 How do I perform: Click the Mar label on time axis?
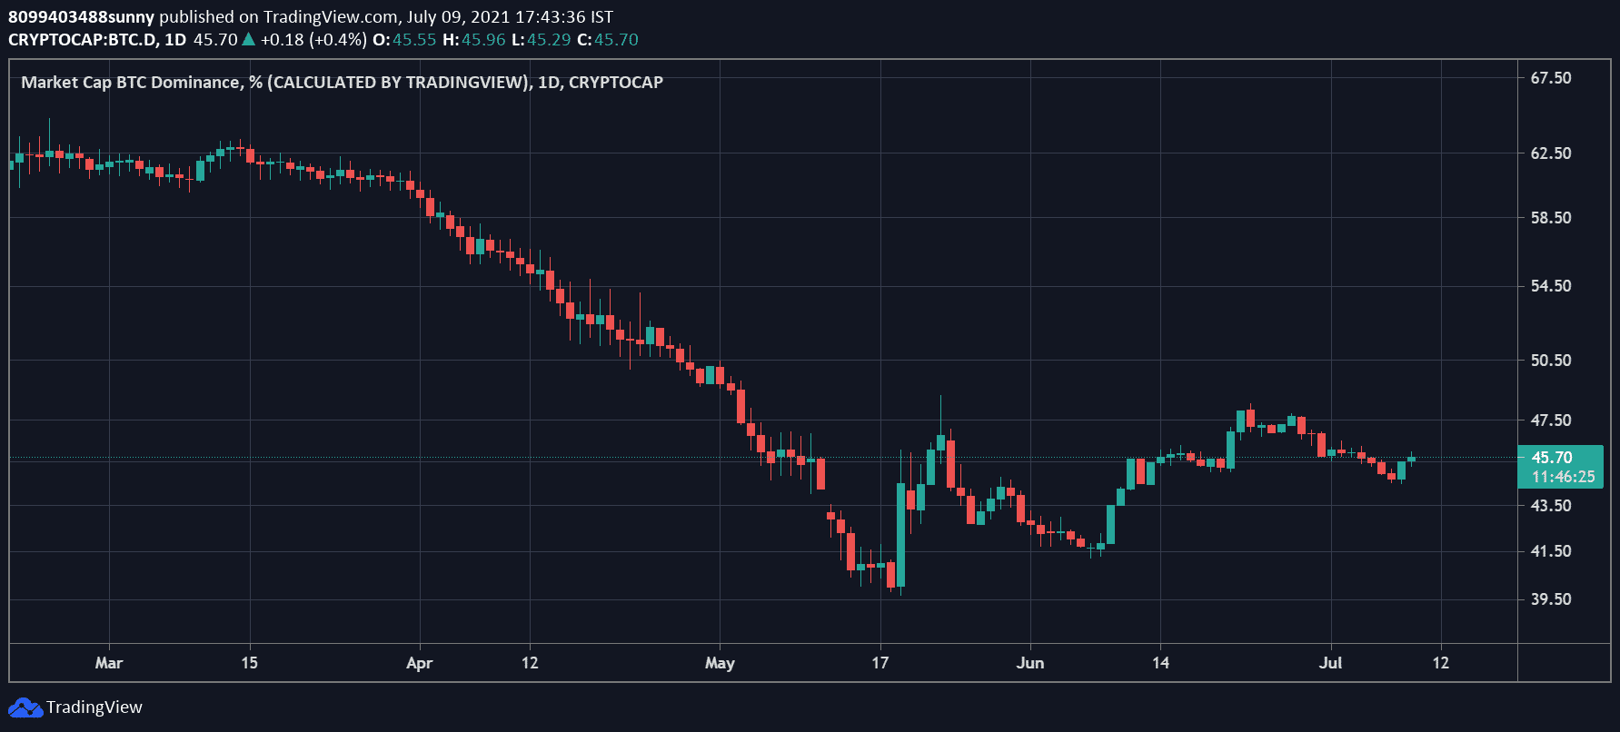click(x=109, y=663)
